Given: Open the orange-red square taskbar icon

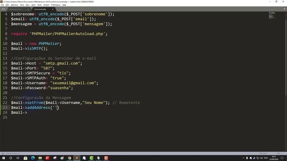Looking at the screenshot, I should point(106,158).
